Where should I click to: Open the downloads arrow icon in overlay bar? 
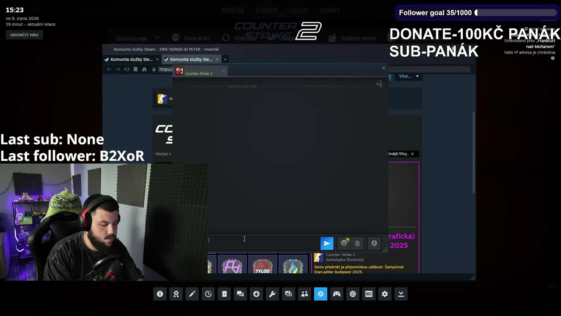256,294
